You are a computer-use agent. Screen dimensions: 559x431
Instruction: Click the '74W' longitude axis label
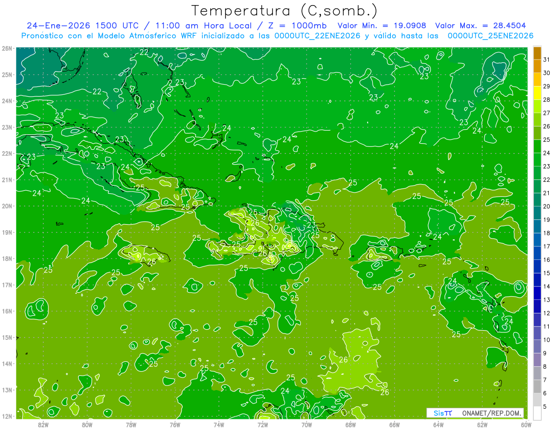tap(218, 424)
